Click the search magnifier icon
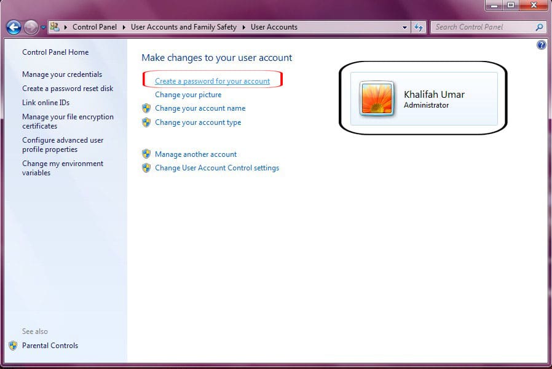 pos(539,27)
